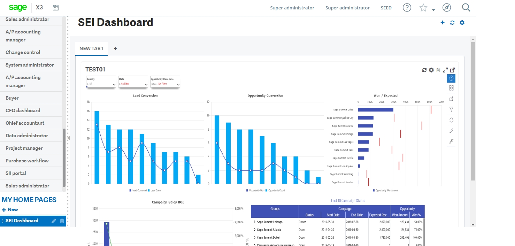
Task: Open the Sage X3 calendar icon
Action: point(55,7)
